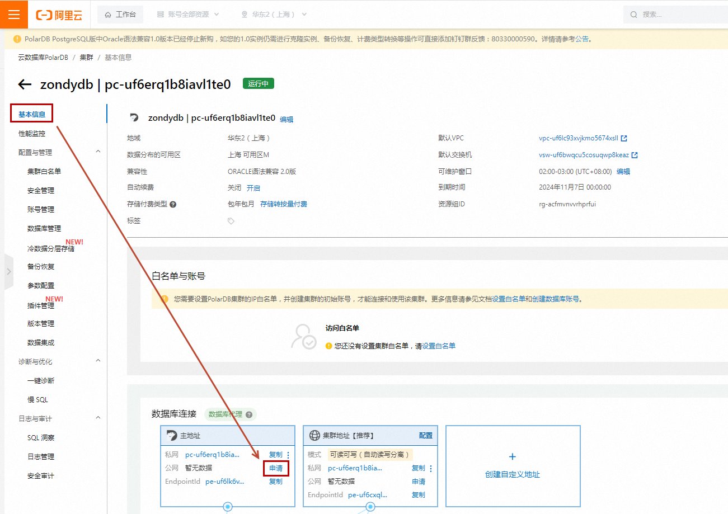Screen dimensions: 728x514
Task: Click the top search input field
Action: [680, 15]
